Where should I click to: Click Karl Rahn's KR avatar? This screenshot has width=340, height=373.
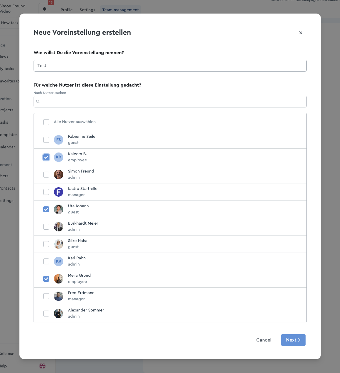(59, 261)
